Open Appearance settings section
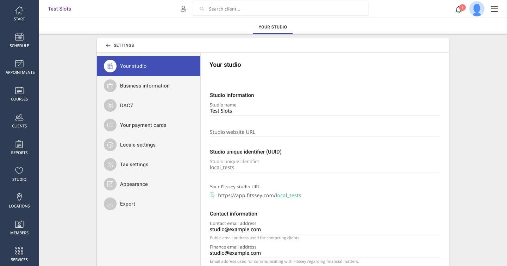 coord(149,184)
